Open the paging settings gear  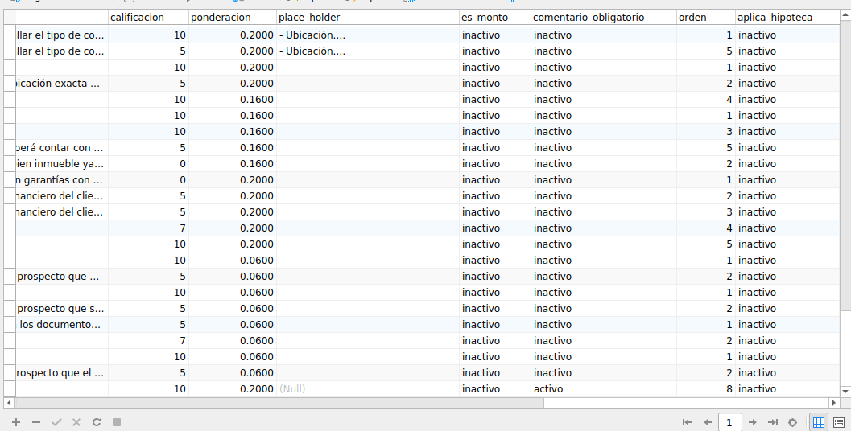tap(792, 422)
